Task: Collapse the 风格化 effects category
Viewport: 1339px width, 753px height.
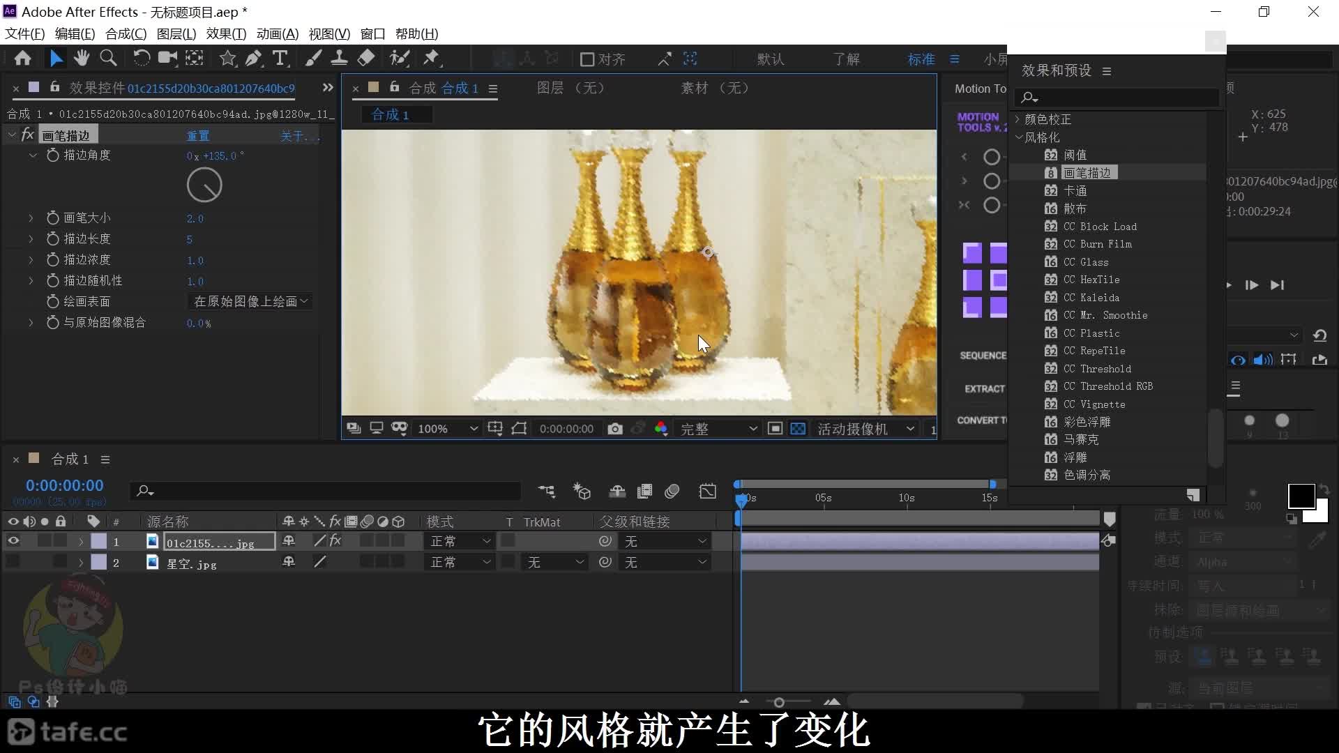Action: pos(1018,137)
